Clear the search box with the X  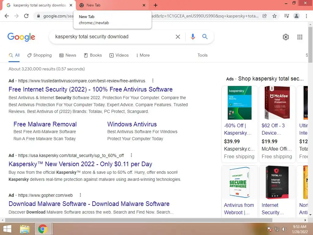click(x=178, y=37)
